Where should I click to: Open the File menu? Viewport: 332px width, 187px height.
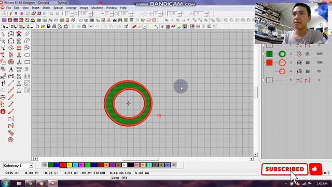(8, 8)
